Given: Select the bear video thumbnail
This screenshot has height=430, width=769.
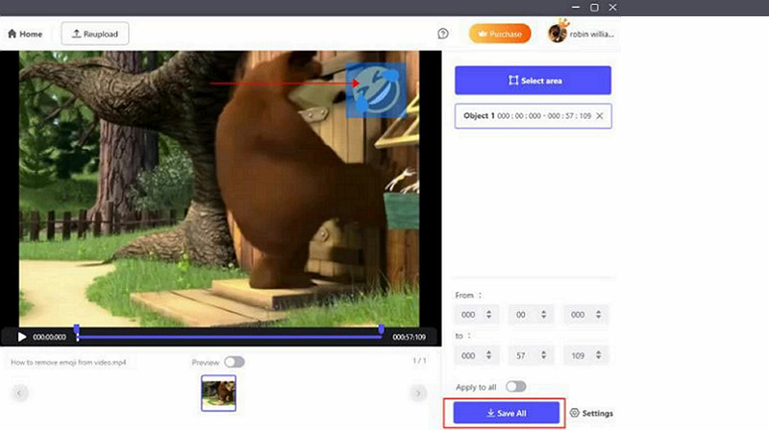Looking at the screenshot, I should click(x=218, y=393).
